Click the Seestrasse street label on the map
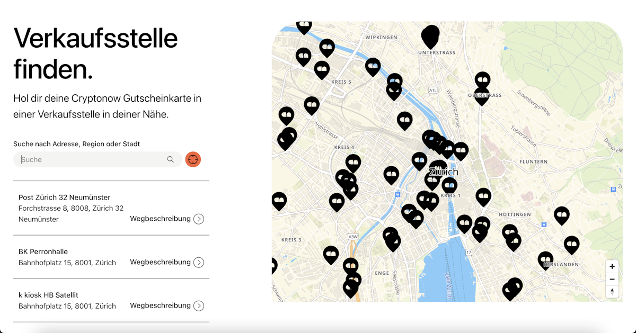 pos(395,284)
